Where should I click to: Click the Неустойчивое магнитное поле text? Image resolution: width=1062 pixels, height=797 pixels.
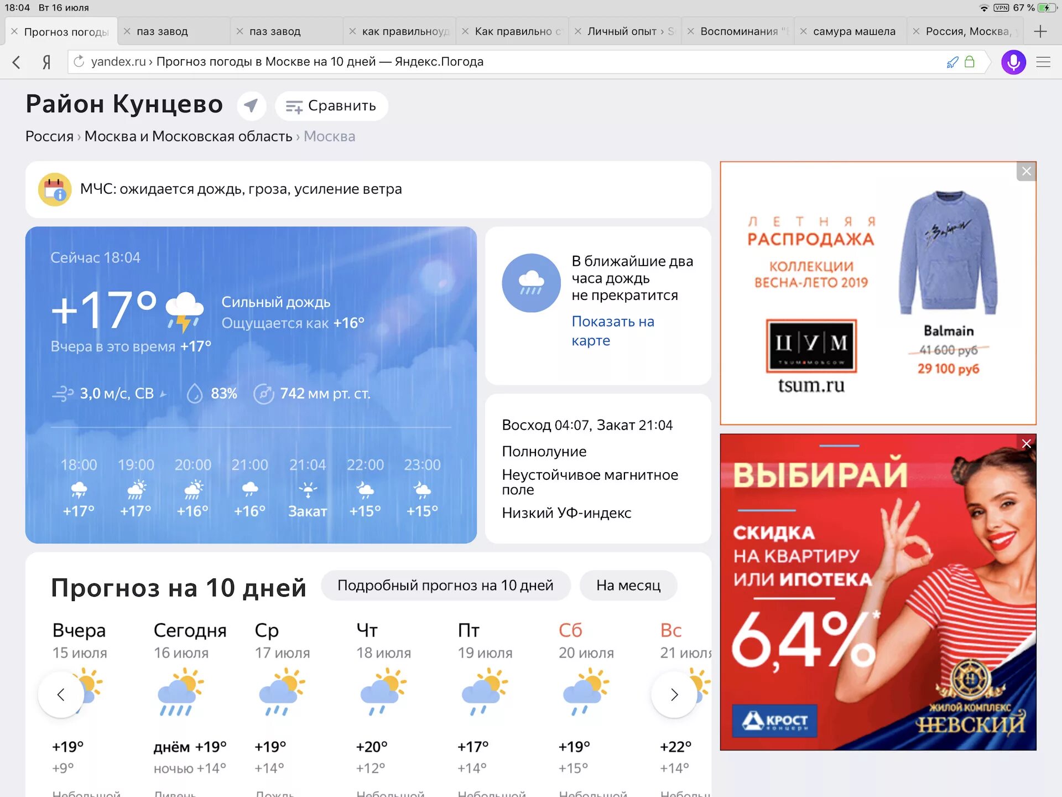coord(590,482)
